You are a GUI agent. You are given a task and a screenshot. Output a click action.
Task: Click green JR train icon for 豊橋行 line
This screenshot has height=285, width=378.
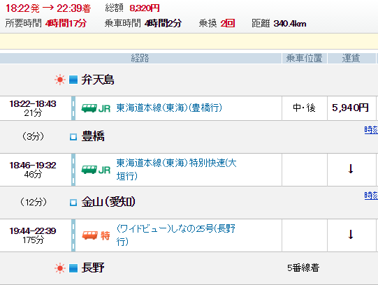coord(96,108)
